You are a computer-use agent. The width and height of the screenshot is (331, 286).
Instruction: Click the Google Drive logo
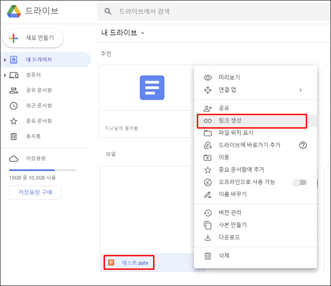pos(14,11)
